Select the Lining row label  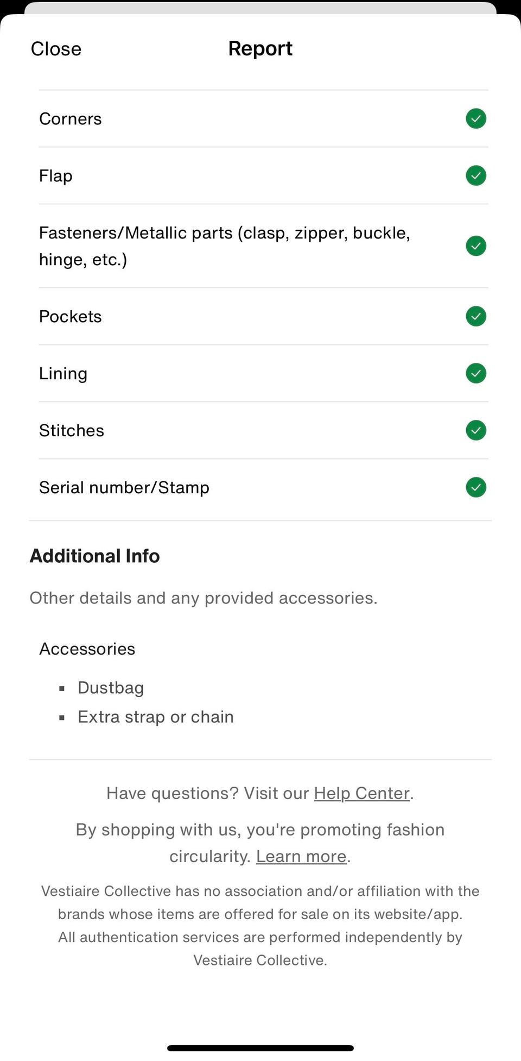[63, 374]
